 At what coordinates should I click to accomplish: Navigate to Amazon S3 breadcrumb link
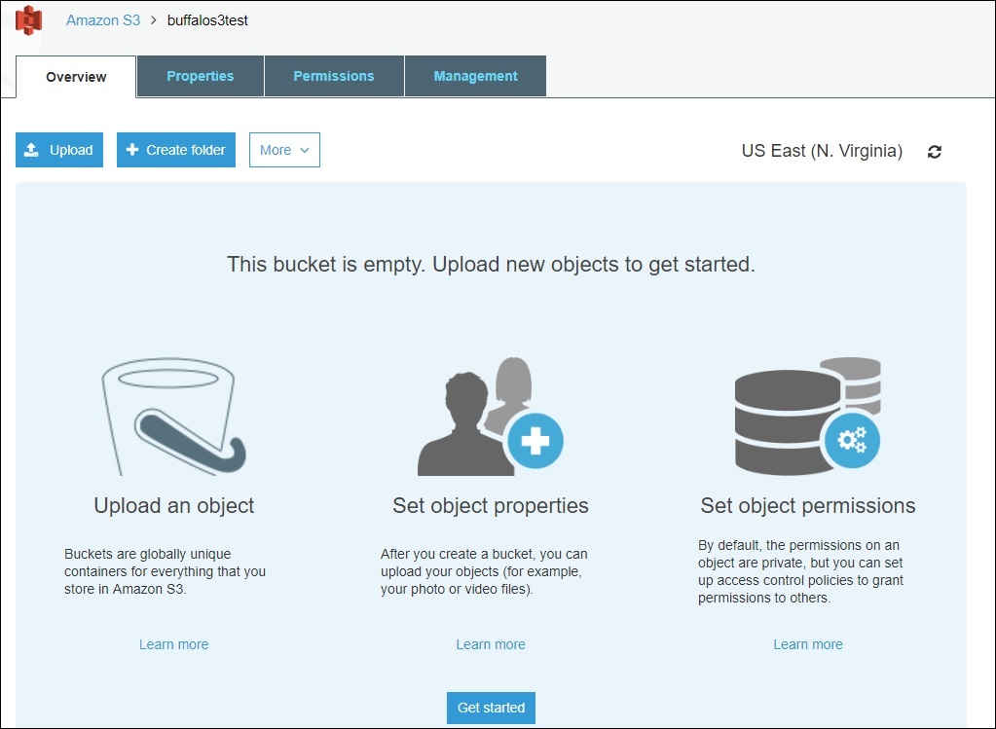click(x=103, y=19)
